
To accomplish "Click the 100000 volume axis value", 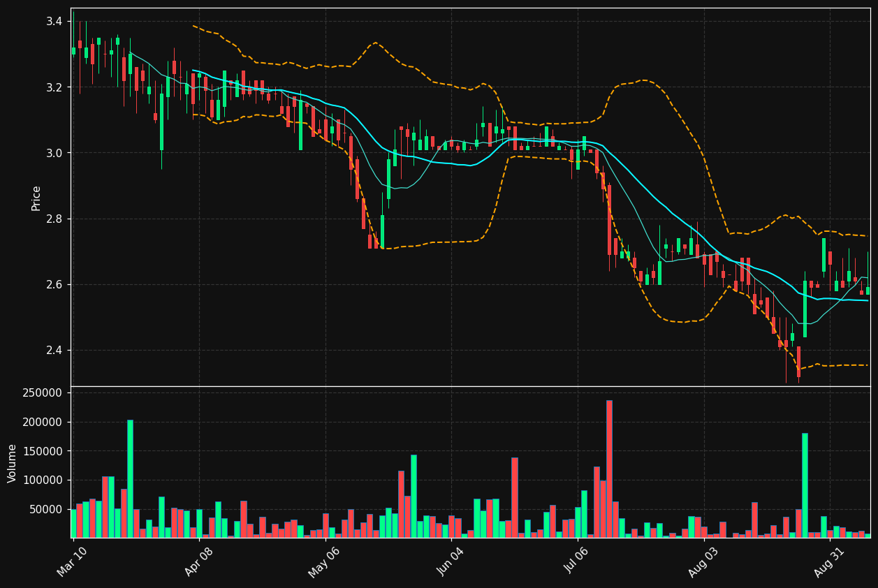I will [x=43, y=480].
